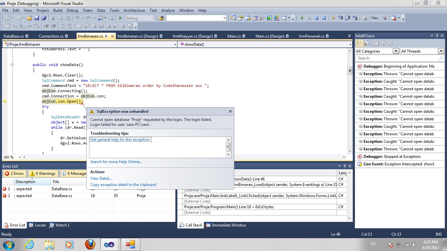Toggle IntelliTrace events list view button
The image size is (447, 251).
[x=360, y=43]
